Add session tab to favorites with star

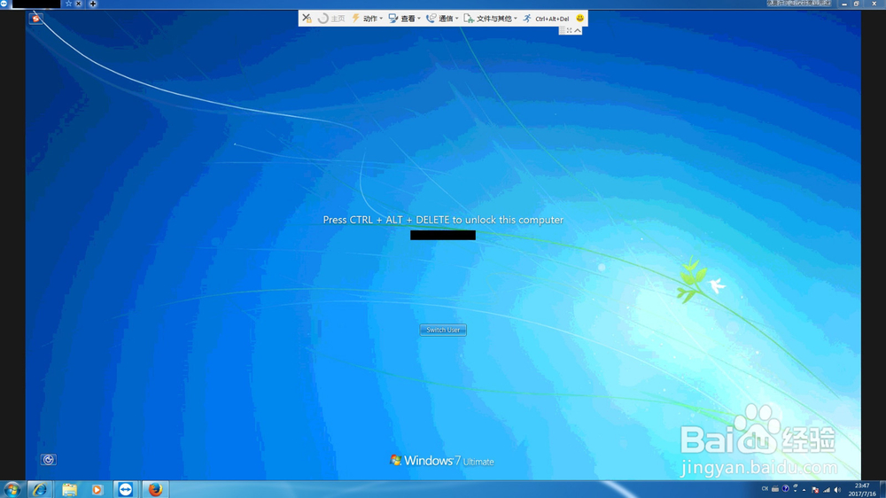click(x=68, y=4)
